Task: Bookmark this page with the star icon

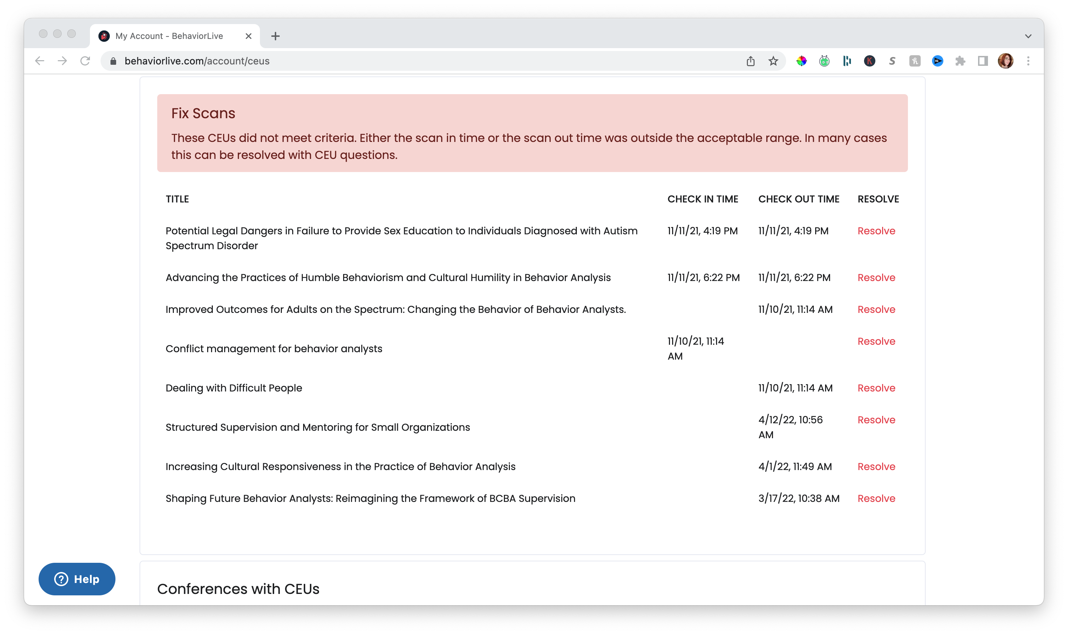Action: [x=773, y=61]
